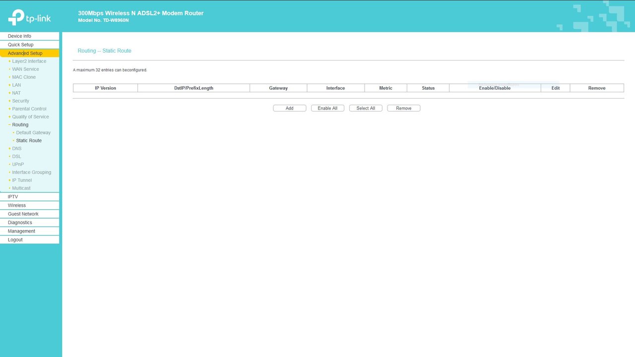The width and height of the screenshot is (635, 357).
Task: Click the Edit column header
Action: coord(556,88)
